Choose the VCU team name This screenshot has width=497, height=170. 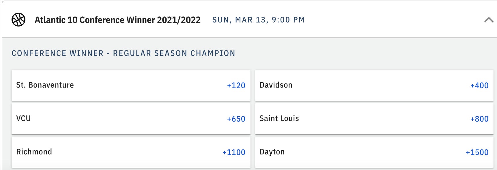[23, 118]
